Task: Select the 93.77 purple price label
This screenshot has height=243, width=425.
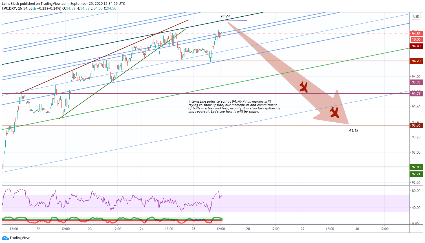Action: pos(416,94)
